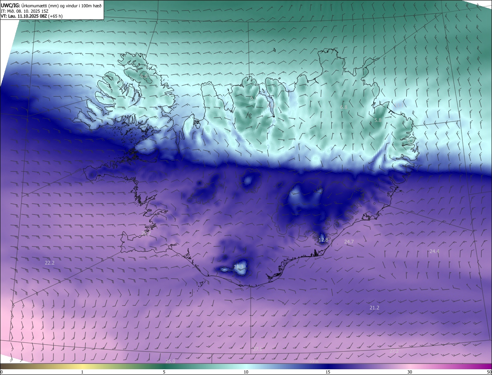
Task: Click the 5.8 value in east Iceland
Action: 378,120
